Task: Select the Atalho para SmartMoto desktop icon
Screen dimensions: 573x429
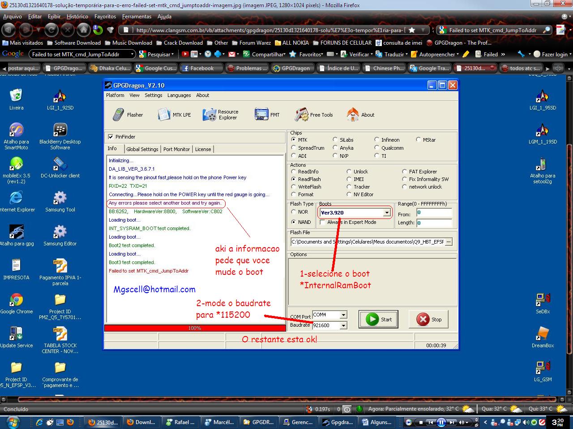Action: click(16, 136)
